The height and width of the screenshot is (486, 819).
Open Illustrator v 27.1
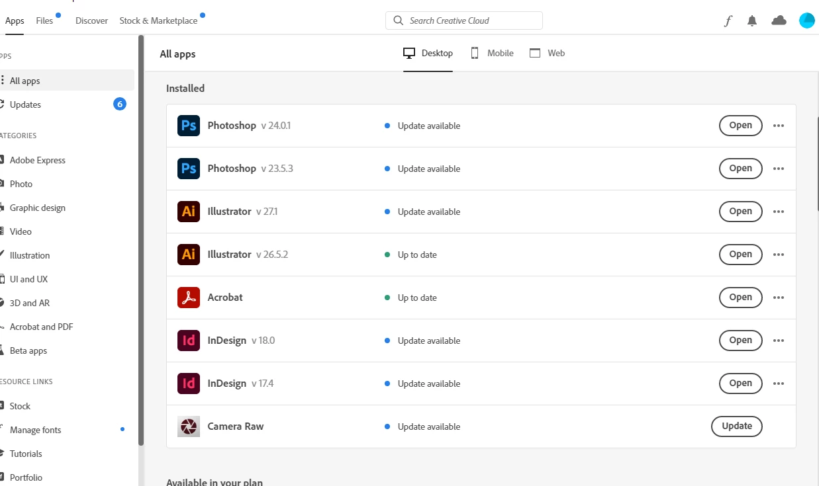tap(741, 212)
